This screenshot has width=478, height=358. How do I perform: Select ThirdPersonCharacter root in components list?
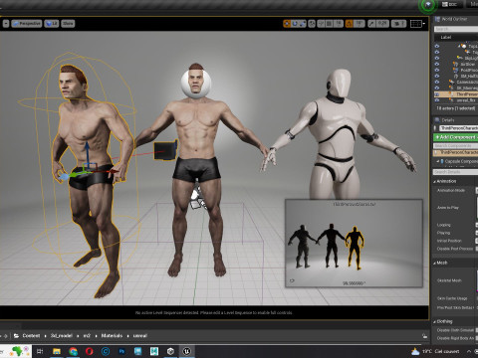tap(456, 152)
